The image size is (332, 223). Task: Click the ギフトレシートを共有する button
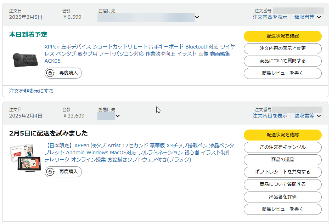tap(282, 172)
